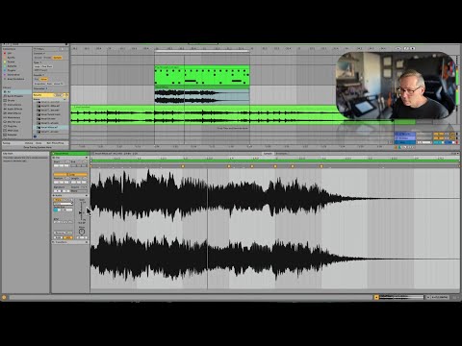Select the highlighted sample file in results list
Screen dimensions: 462x346
click(x=50, y=127)
